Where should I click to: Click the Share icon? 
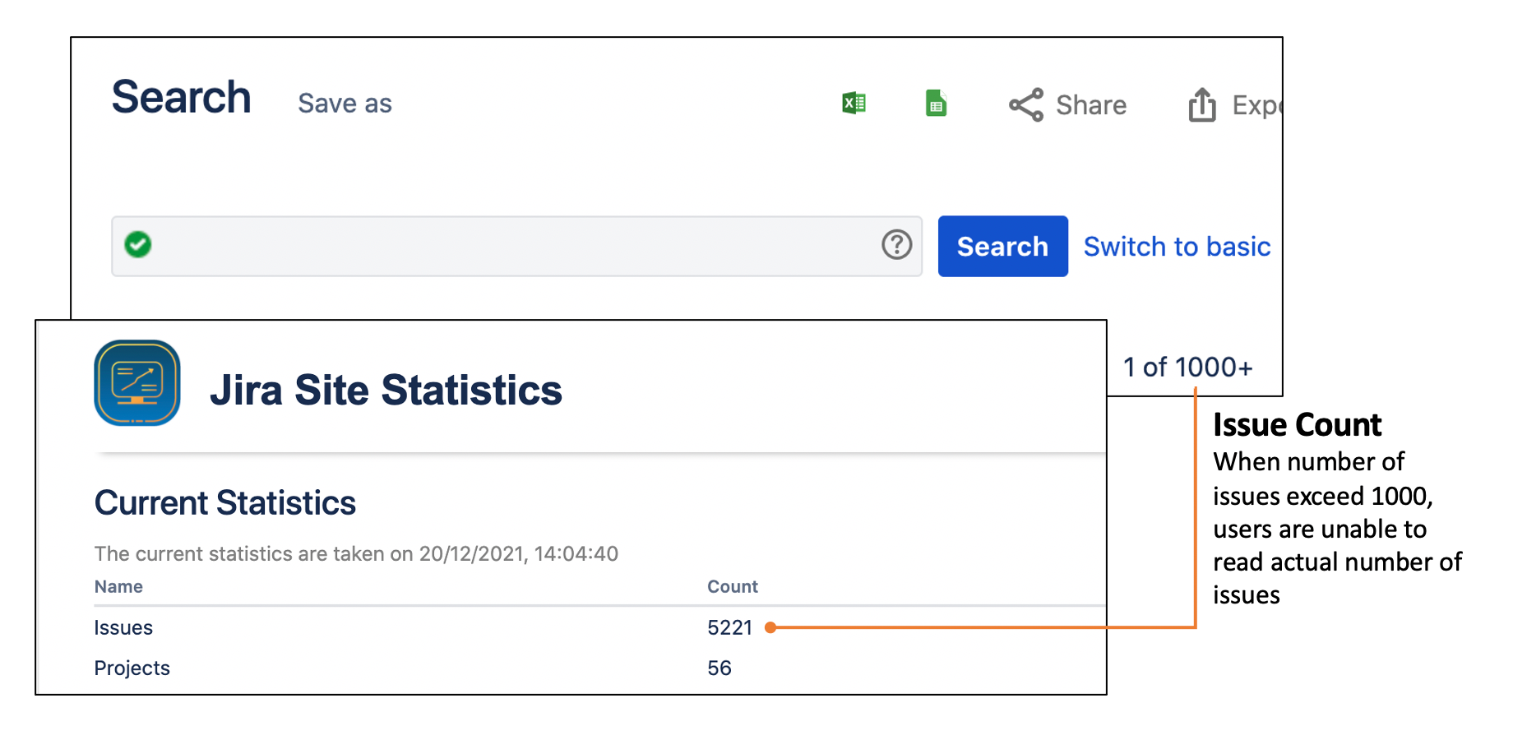1026,105
